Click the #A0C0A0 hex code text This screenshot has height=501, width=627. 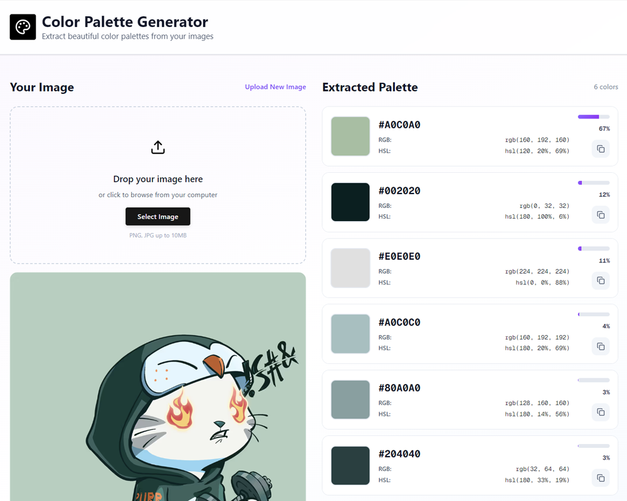click(399, 125)
